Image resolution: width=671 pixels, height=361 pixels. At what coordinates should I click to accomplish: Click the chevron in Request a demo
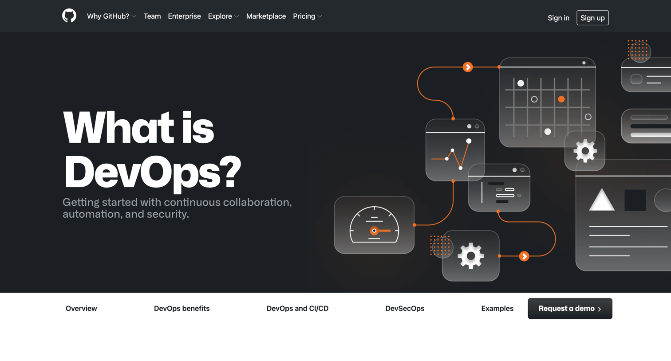(x=600, y=309)
